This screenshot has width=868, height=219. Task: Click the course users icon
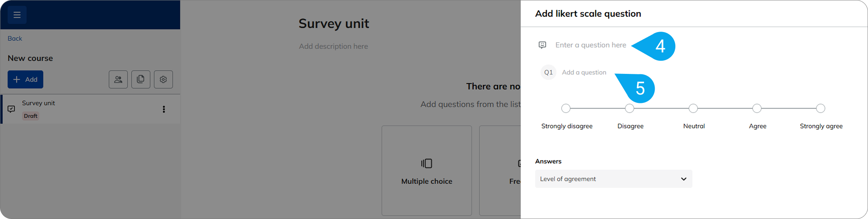118,80
